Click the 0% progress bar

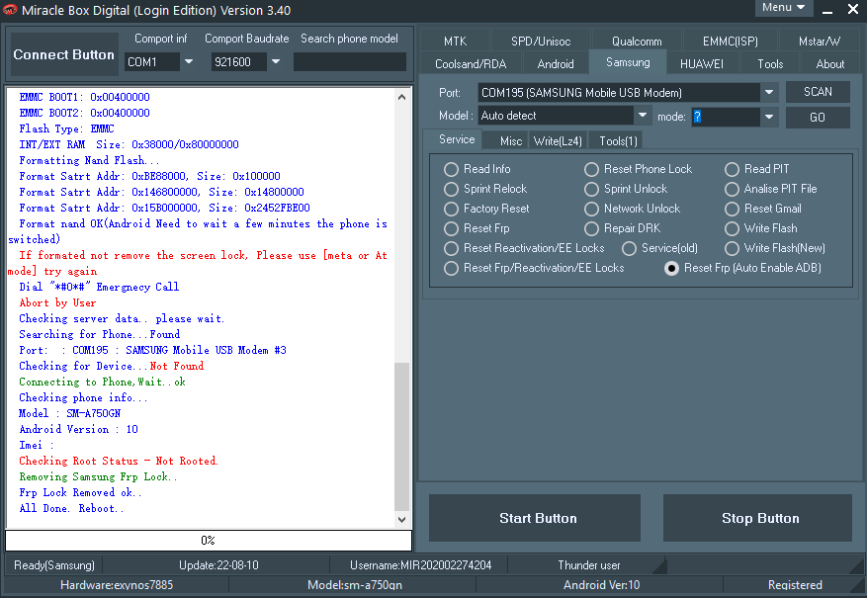(209, 541)
